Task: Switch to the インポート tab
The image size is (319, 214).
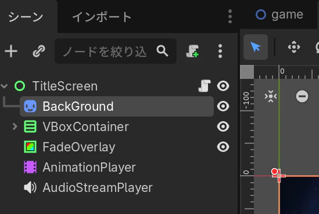Action: 102,17
